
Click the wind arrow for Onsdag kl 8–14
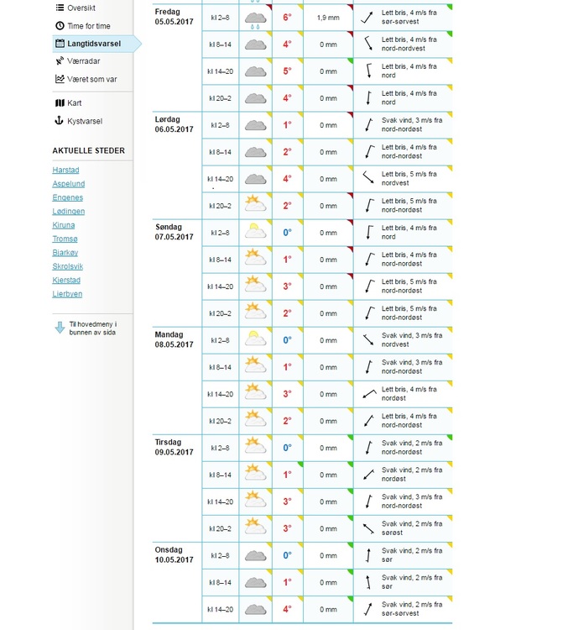pyautogui.click(x=368, y=582)
